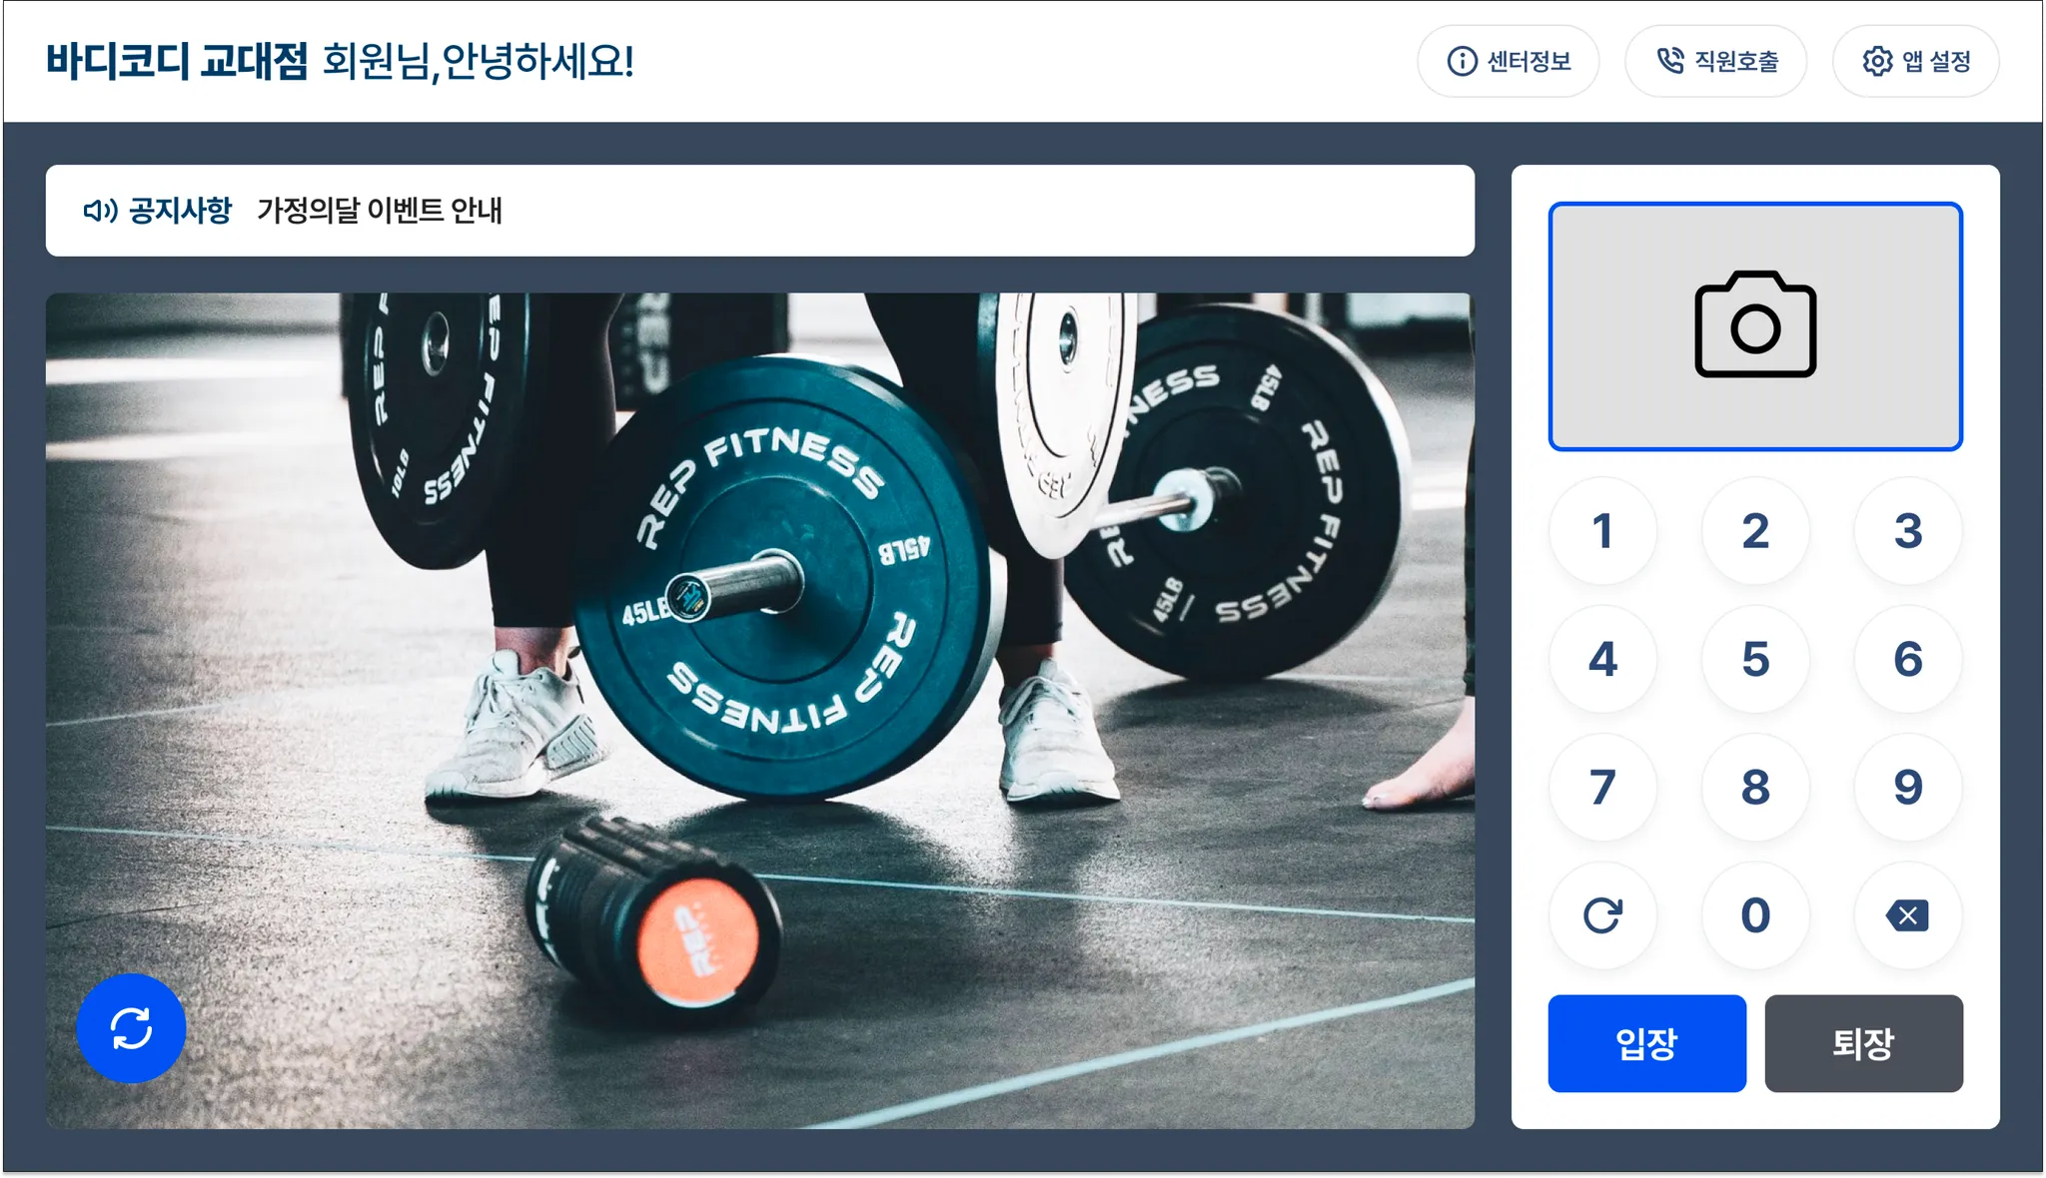Tap digit 7 on the keypad

[1602, 787]
